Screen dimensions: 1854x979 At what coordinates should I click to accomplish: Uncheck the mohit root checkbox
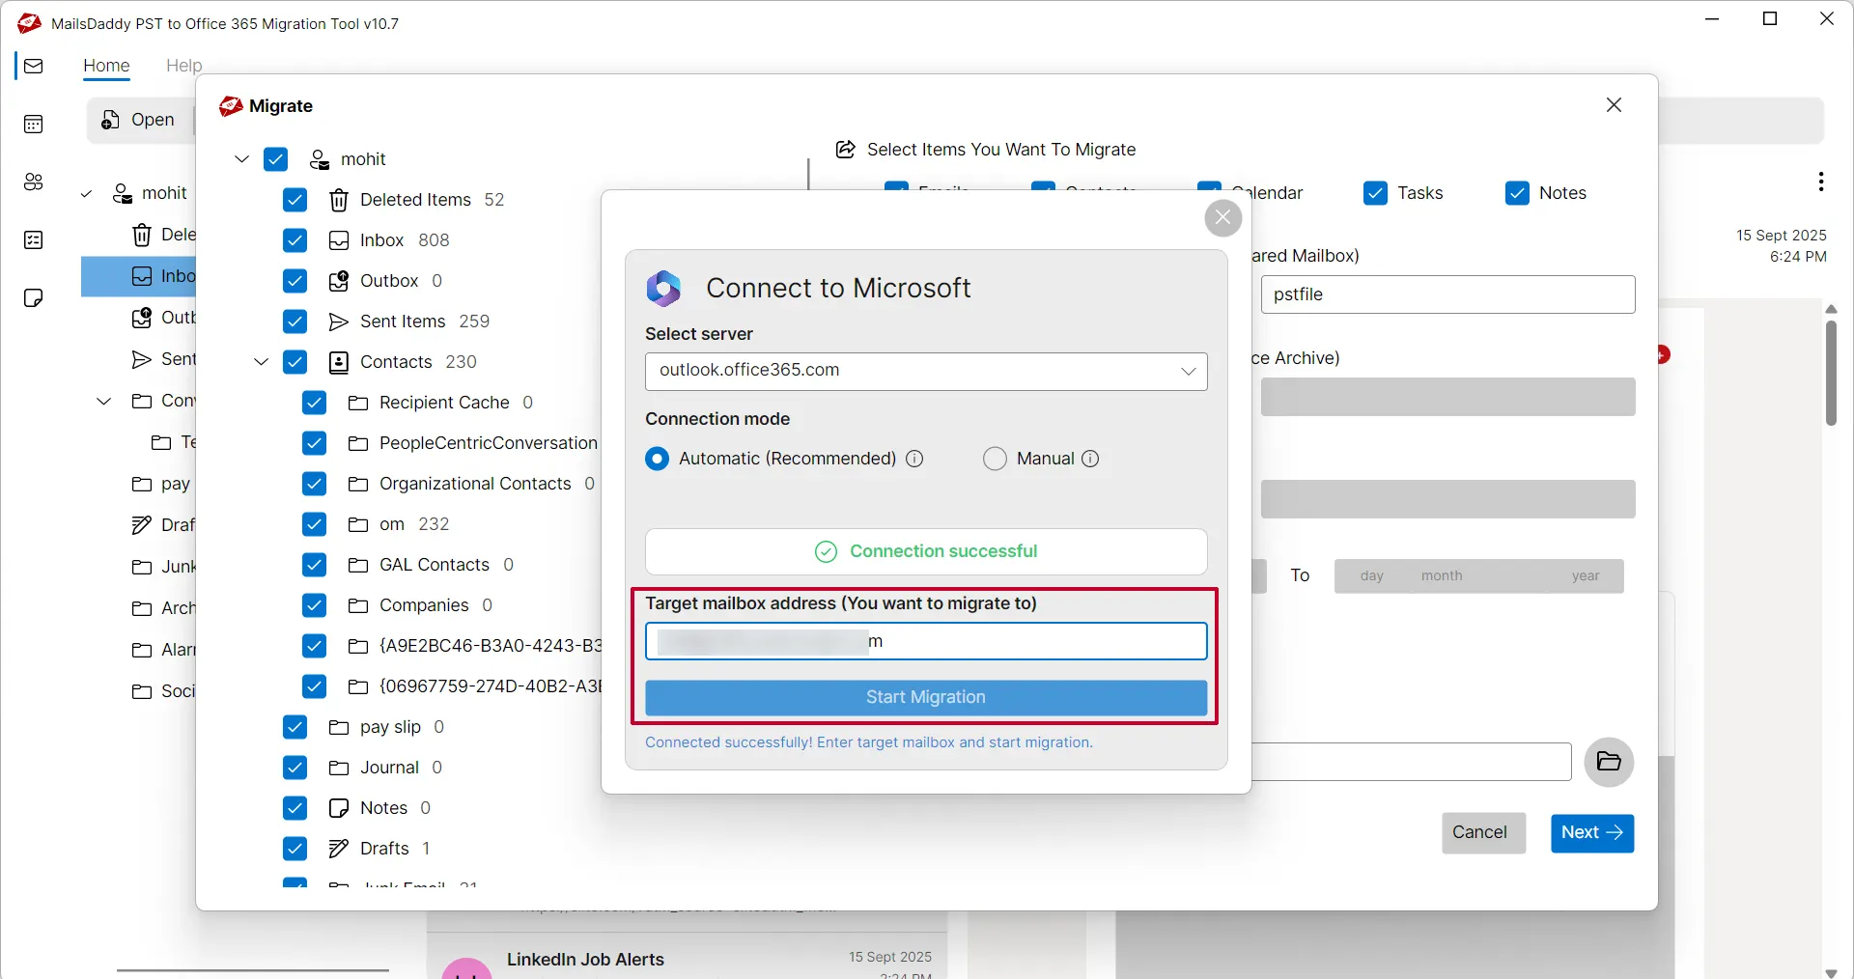(276, 159)
